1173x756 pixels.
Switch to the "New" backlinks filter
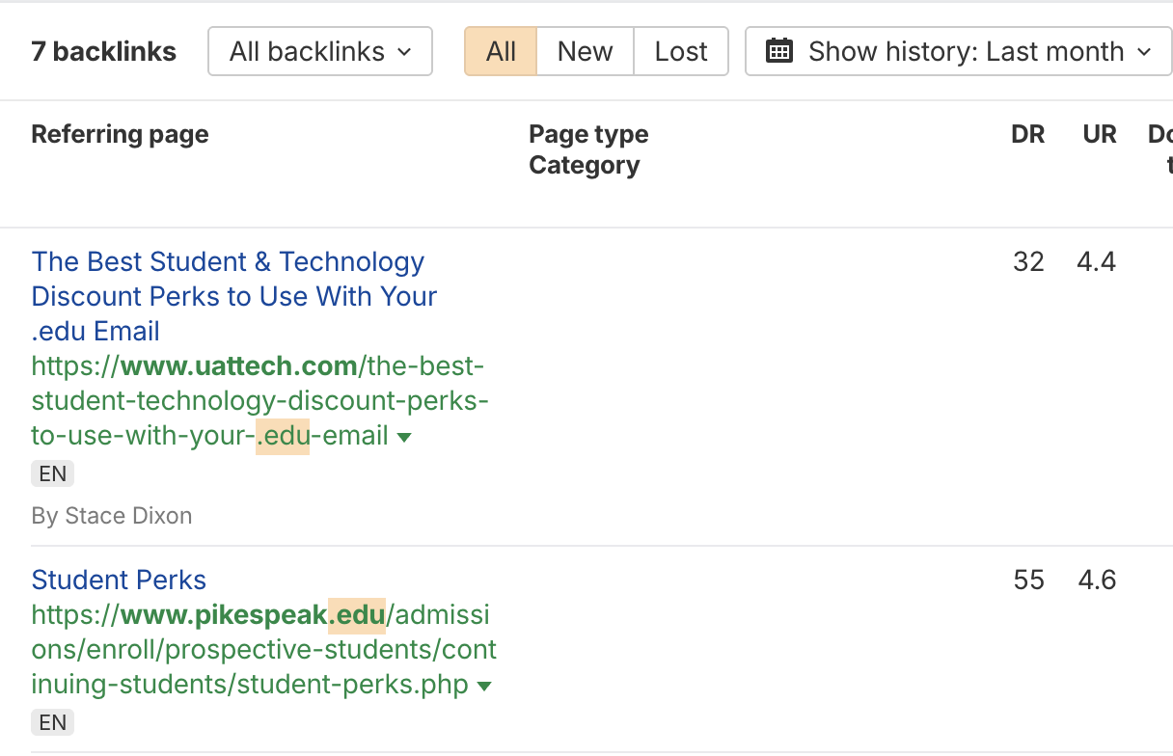click(x=585, y=51)
